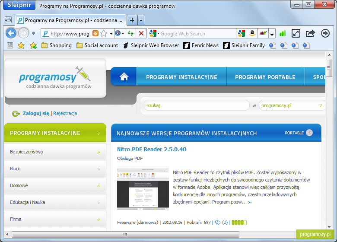Search with the Amazon engine icon
Image resolution: width=337 pixels, height=242 pixels.
[x=252, y=33]
